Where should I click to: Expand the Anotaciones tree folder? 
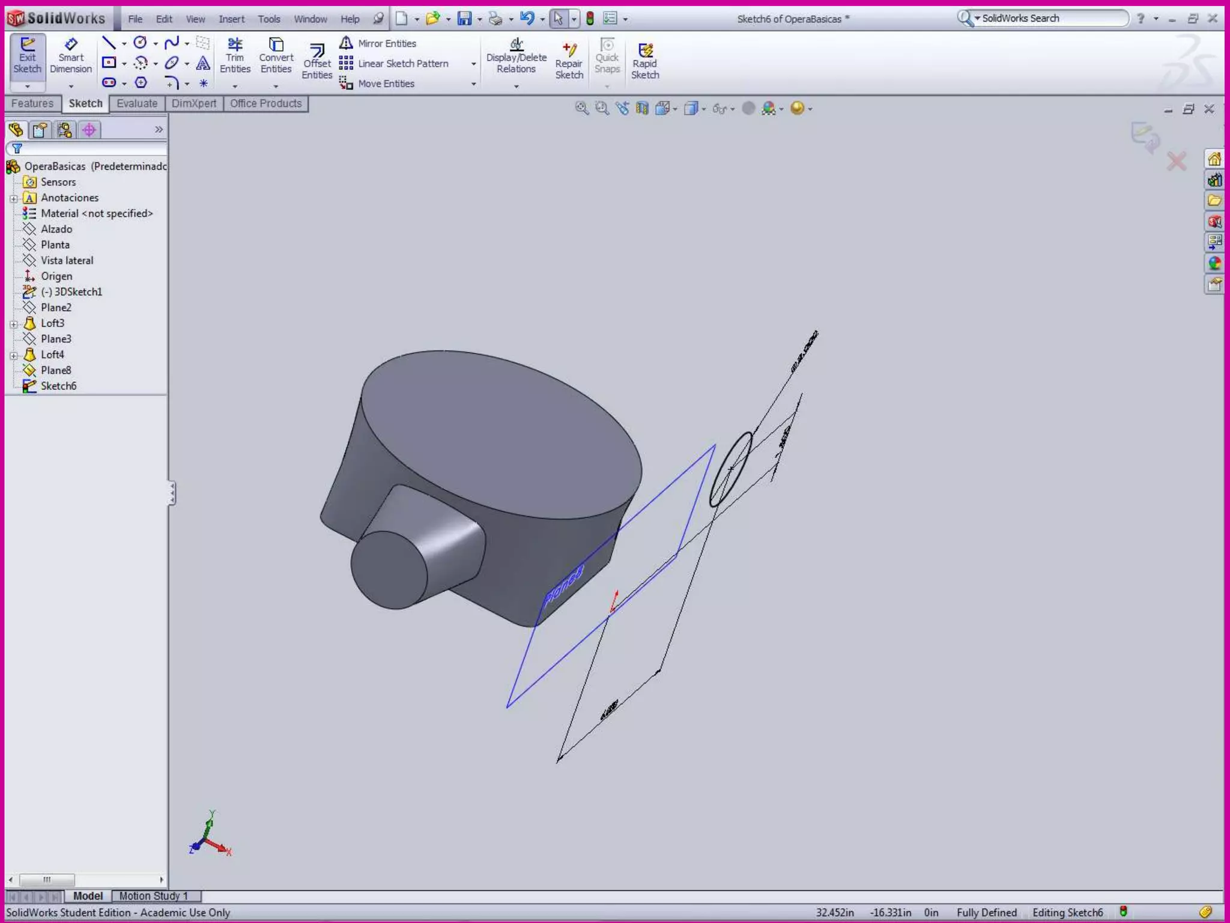[x=14, y=198]
